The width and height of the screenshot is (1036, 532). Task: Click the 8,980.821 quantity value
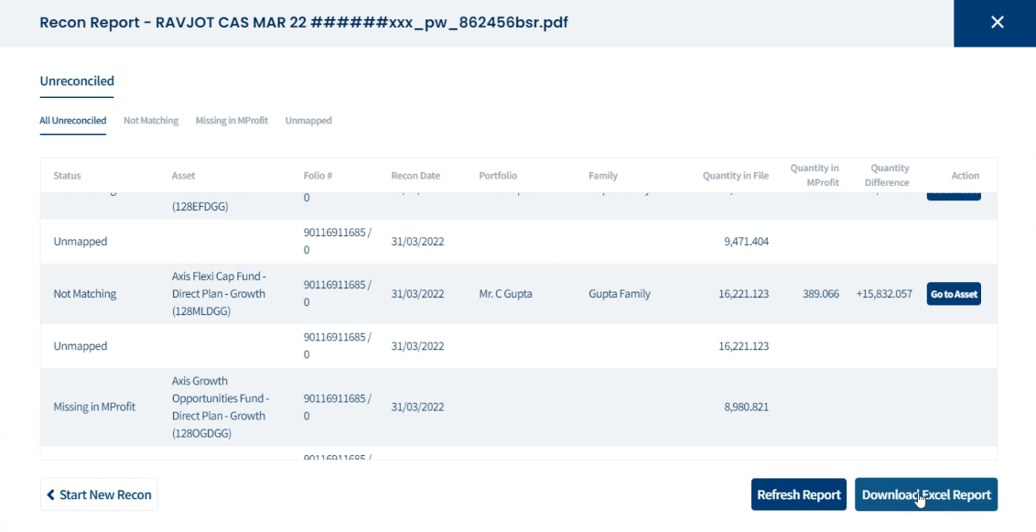coord(747,407)
